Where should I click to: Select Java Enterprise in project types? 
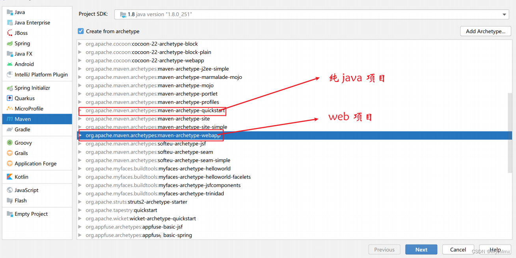tap(37, 22)
